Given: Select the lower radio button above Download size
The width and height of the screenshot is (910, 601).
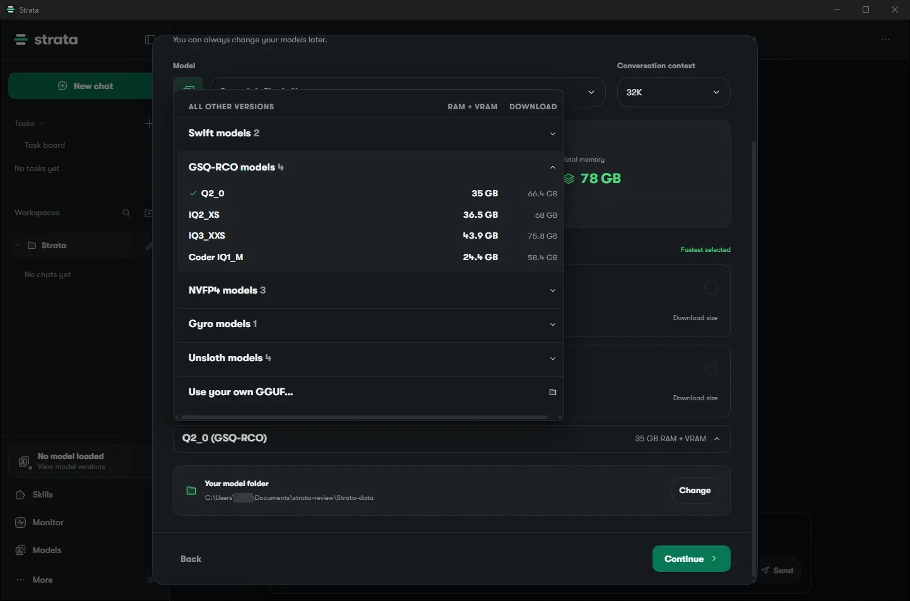Looking at the screenshot, I should [x=711, y=368].
